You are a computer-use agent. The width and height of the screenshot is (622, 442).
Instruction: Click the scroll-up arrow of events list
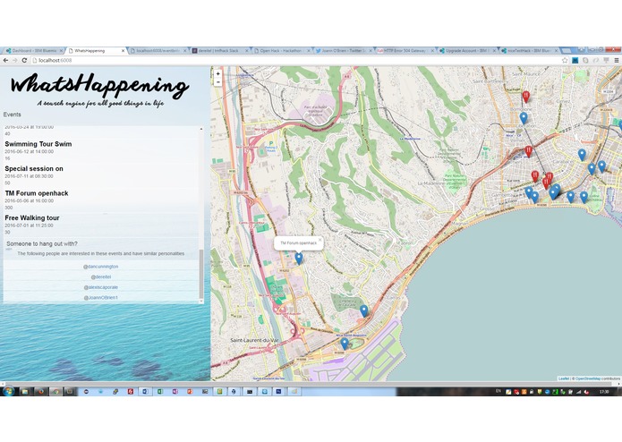click(x=201, y=129)
